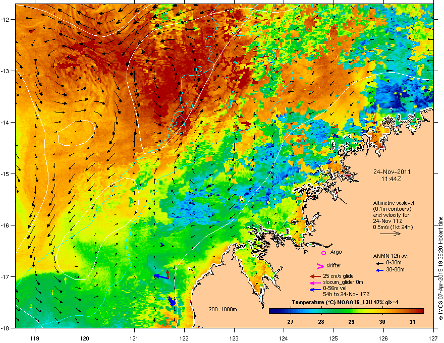Click the Altimetric sealevel text
Viewport: 444px width, 343px height.
coord(394,203)
